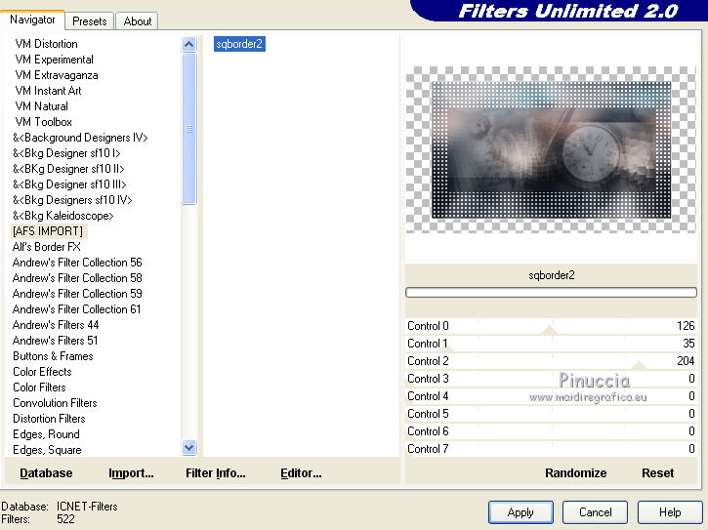Select VM Extravaganza category
The height and width of the screenshot is (530, 708).
pos(57,75)
